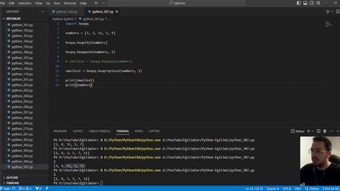The height and width of the screenshot is (191, 340).
Task: Open the File menu
Action: pyautogui.click(x=3, y=3)
